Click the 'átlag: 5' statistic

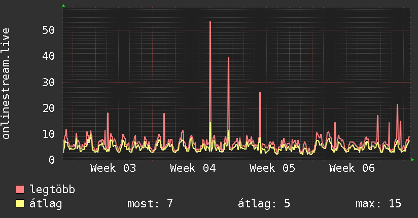coord(264,204)
